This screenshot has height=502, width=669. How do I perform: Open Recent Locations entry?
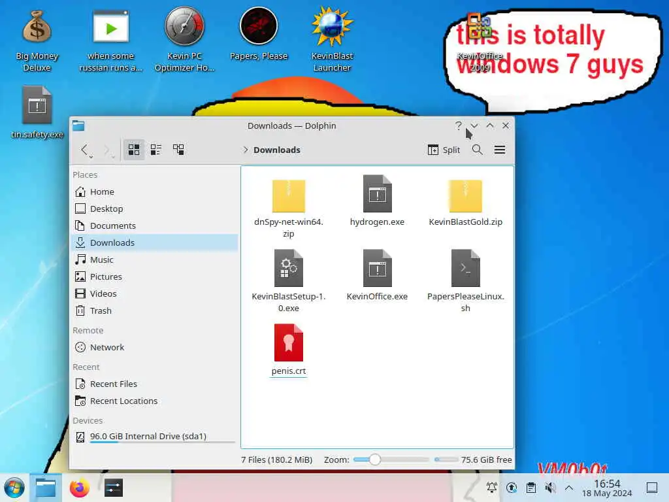(155, 401)
